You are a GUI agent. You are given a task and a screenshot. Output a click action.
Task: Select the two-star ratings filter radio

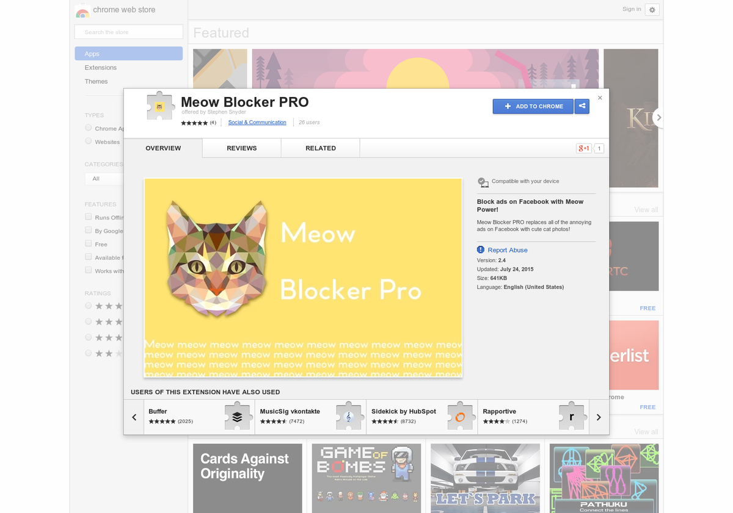[89, 353]
